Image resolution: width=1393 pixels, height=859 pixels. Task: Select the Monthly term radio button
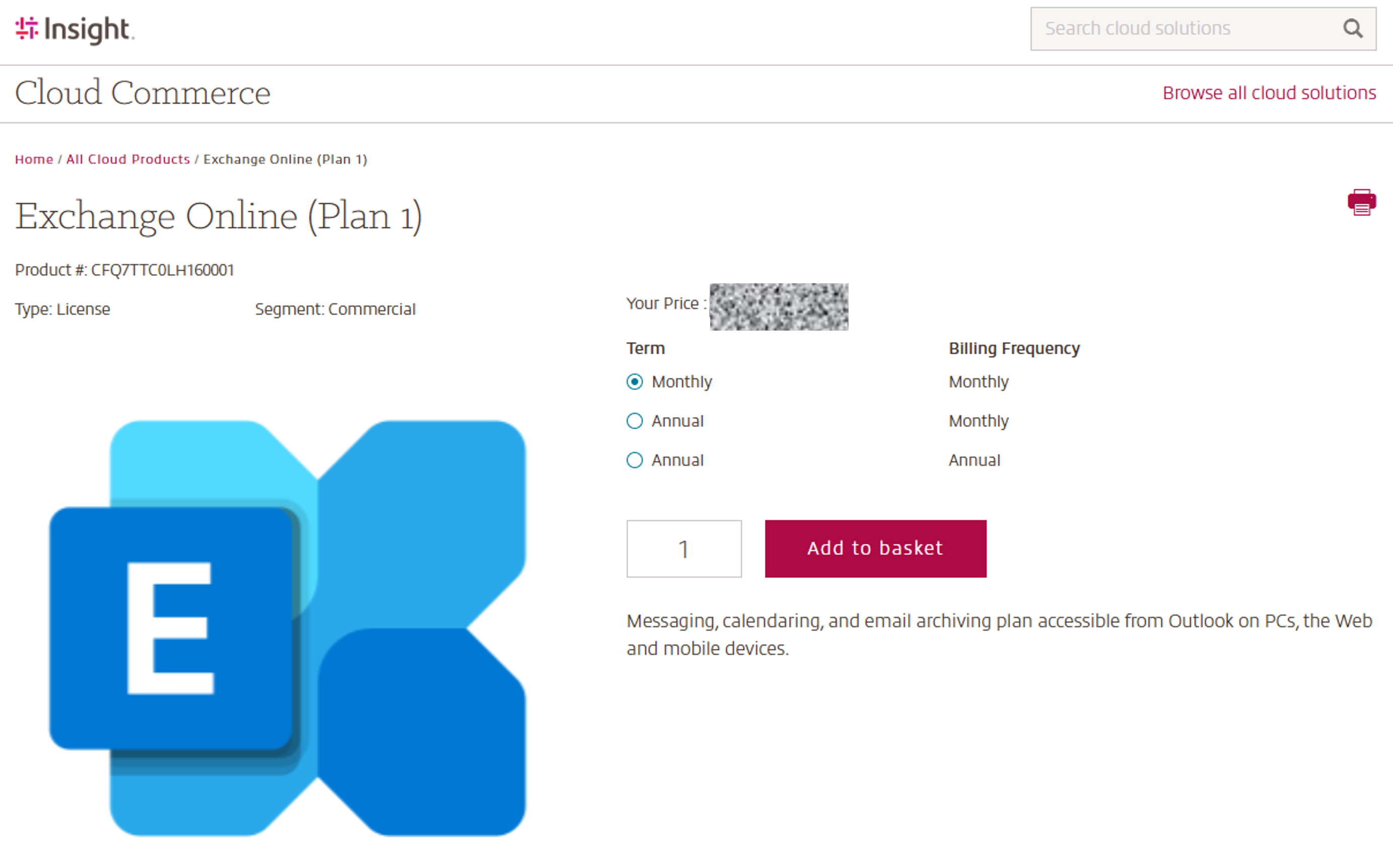pos(634,382)
